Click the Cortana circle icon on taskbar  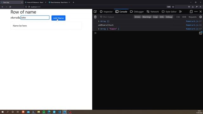coord(13,112)
